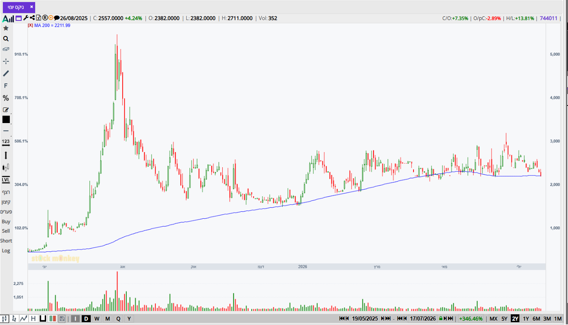This screenshot has width=568, height=325.
Task: Step start date forward one bar
Action: click(x=382, y=318)
